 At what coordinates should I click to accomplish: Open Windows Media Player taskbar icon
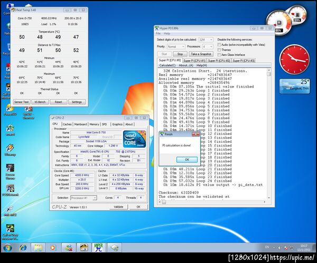(52, 248)
